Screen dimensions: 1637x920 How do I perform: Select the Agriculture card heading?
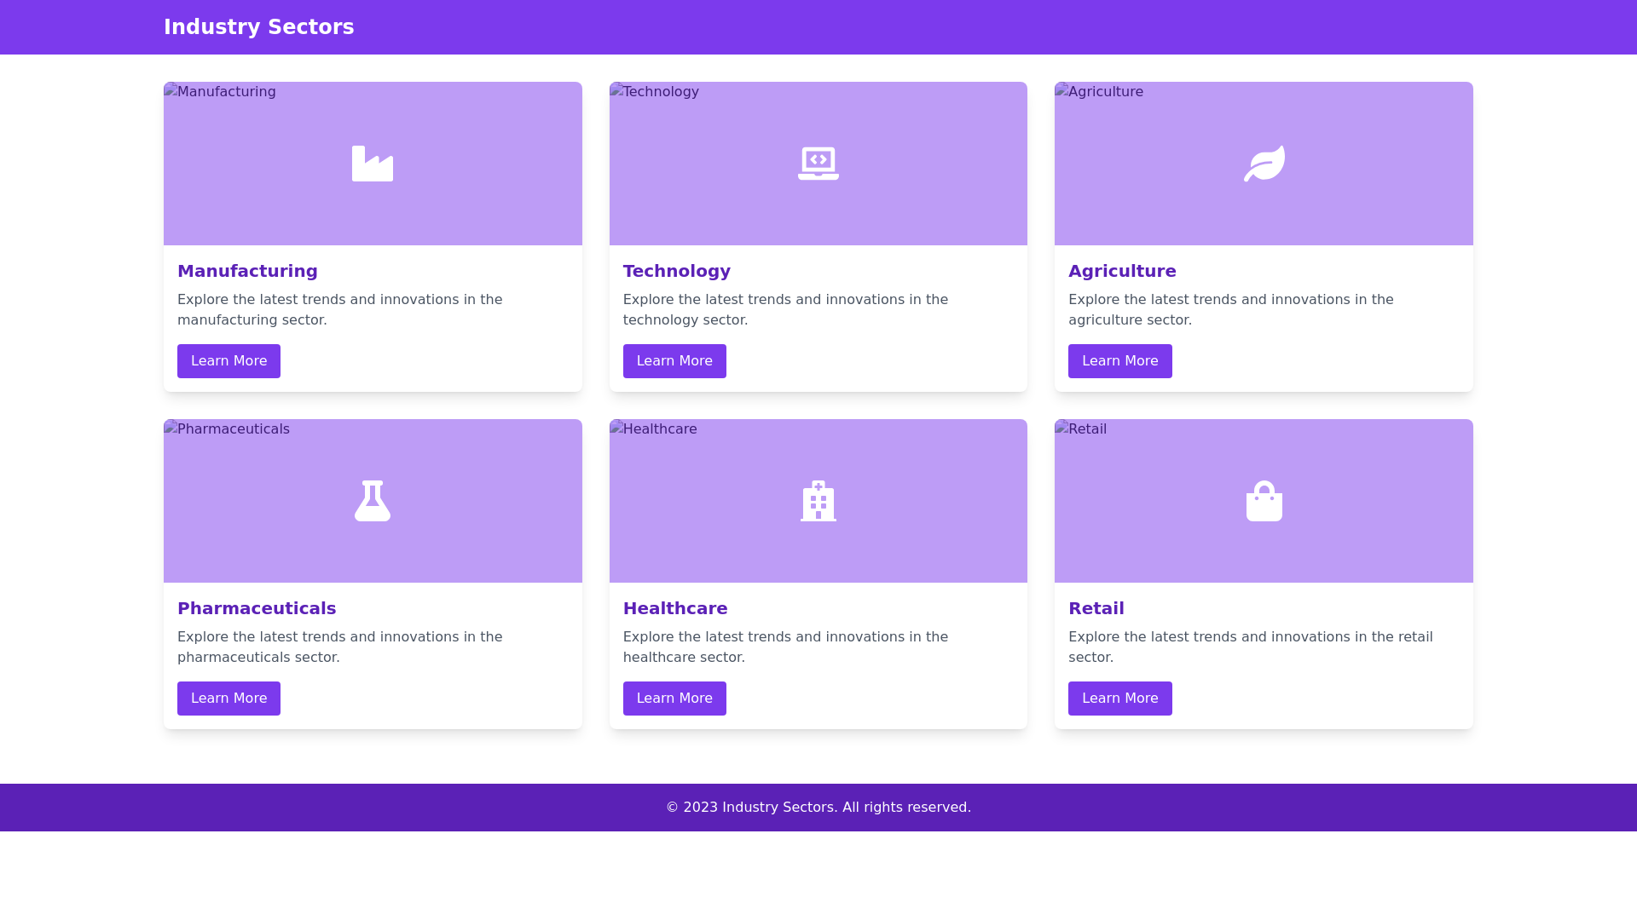[1122, 271]
